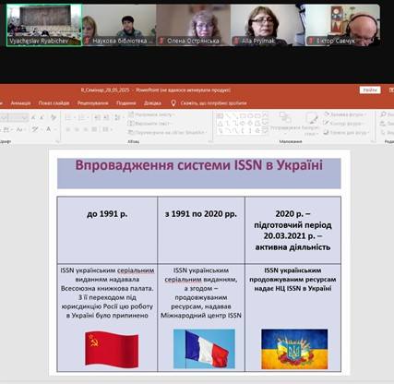Select the Ukrainian flag with trident image
The width and height of the screenshot is (394, 384).
click(x=294, y=349)
